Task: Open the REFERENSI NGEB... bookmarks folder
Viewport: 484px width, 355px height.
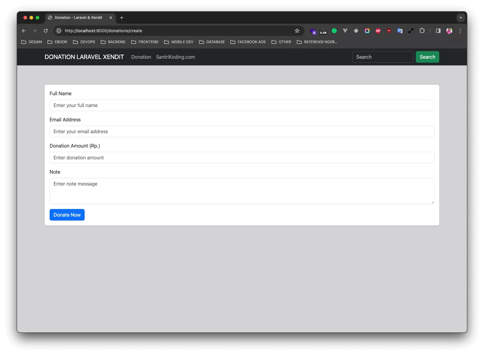Action: [x=317, y=42]
